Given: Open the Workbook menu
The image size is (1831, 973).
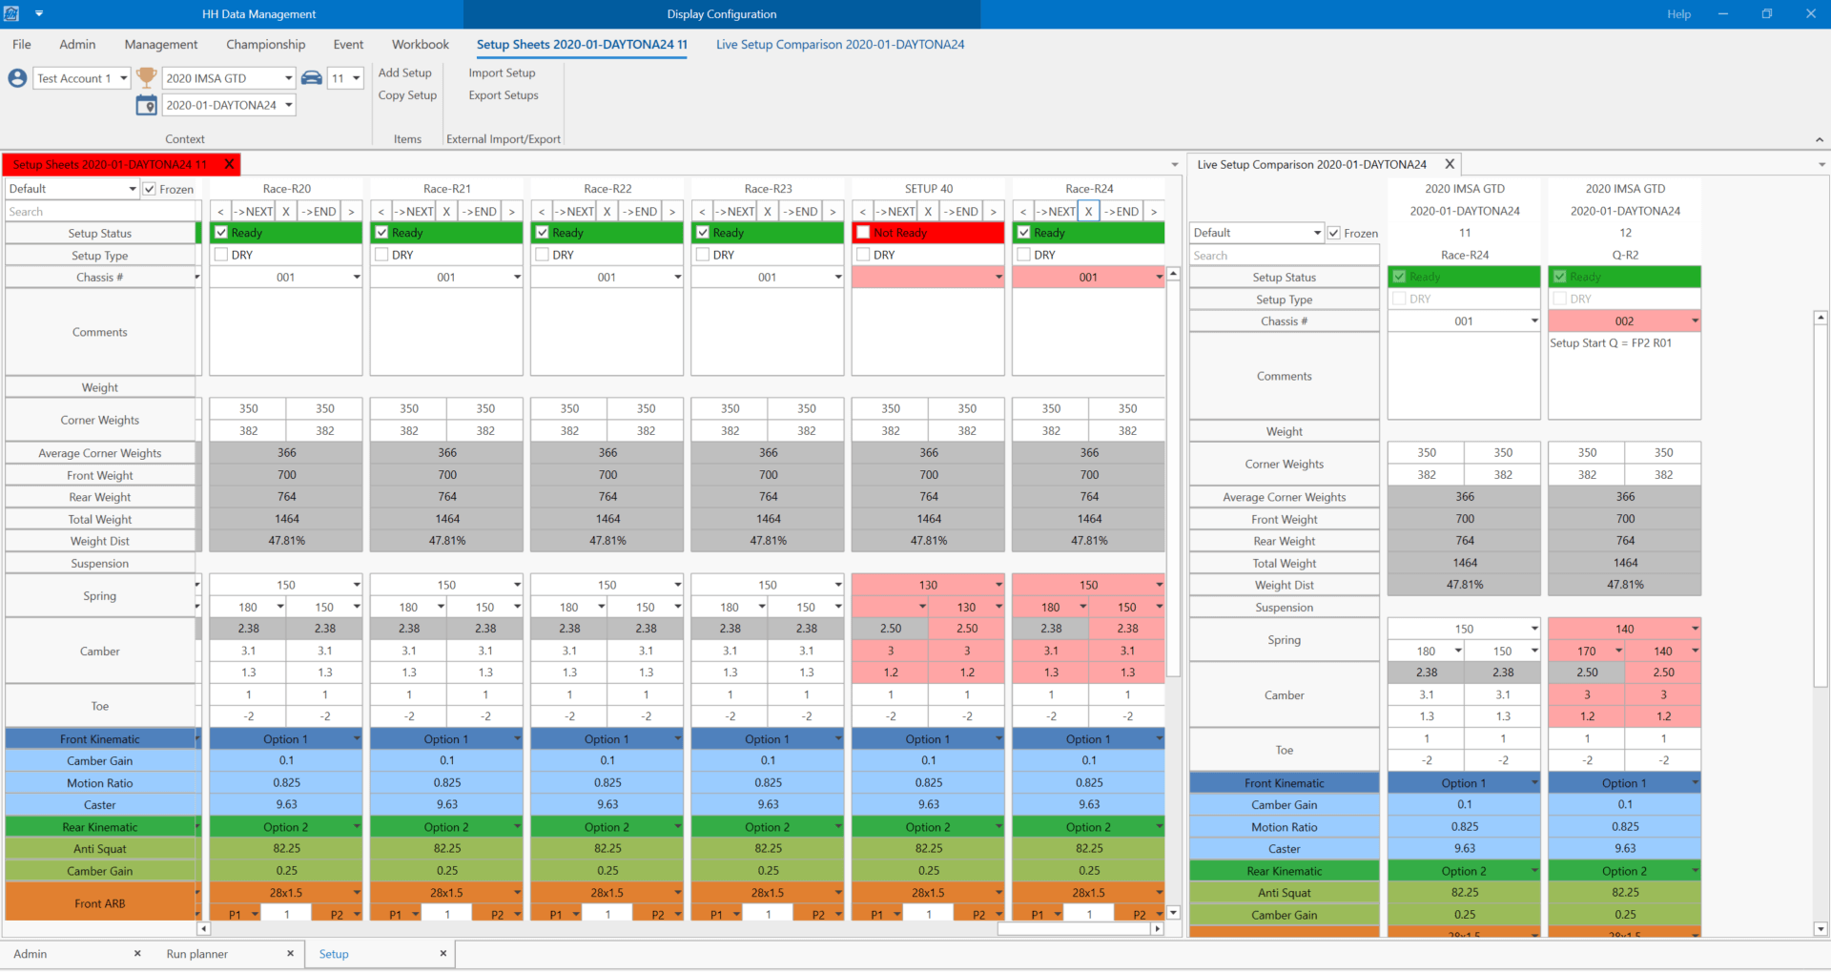Looking at the screenshot, I should (421, 44).
